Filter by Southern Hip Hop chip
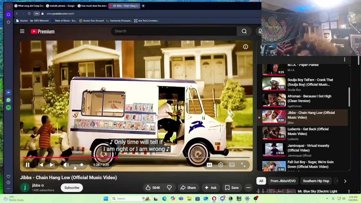The image size is (361, 203). tap(316, 181)
